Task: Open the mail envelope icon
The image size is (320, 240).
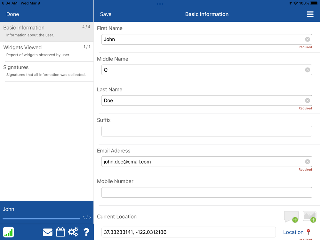Action: point(48,232)
